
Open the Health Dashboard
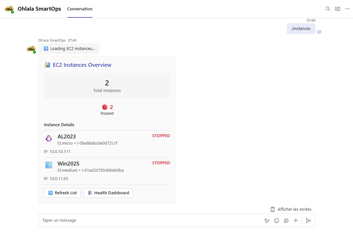tap(108, 193)
